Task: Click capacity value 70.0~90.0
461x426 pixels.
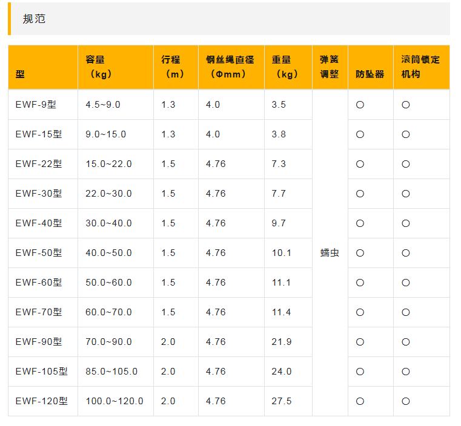Action: [109, 342]
